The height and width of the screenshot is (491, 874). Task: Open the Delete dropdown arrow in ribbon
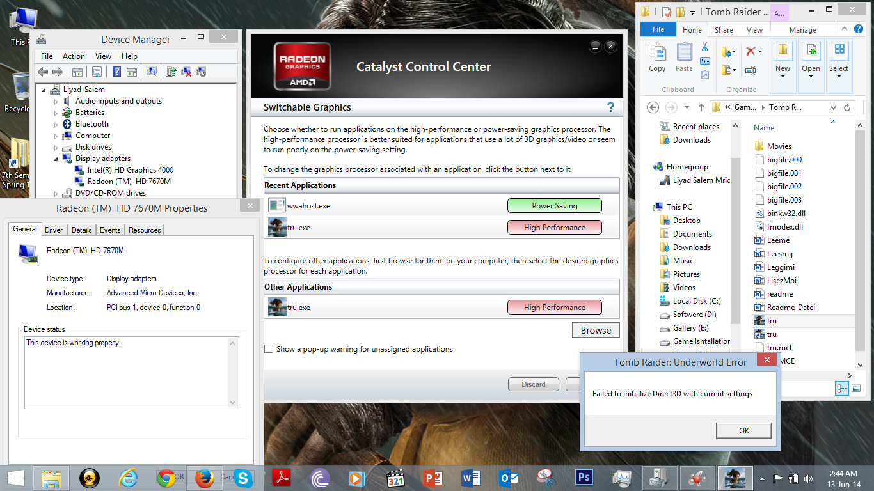point(759,51)
